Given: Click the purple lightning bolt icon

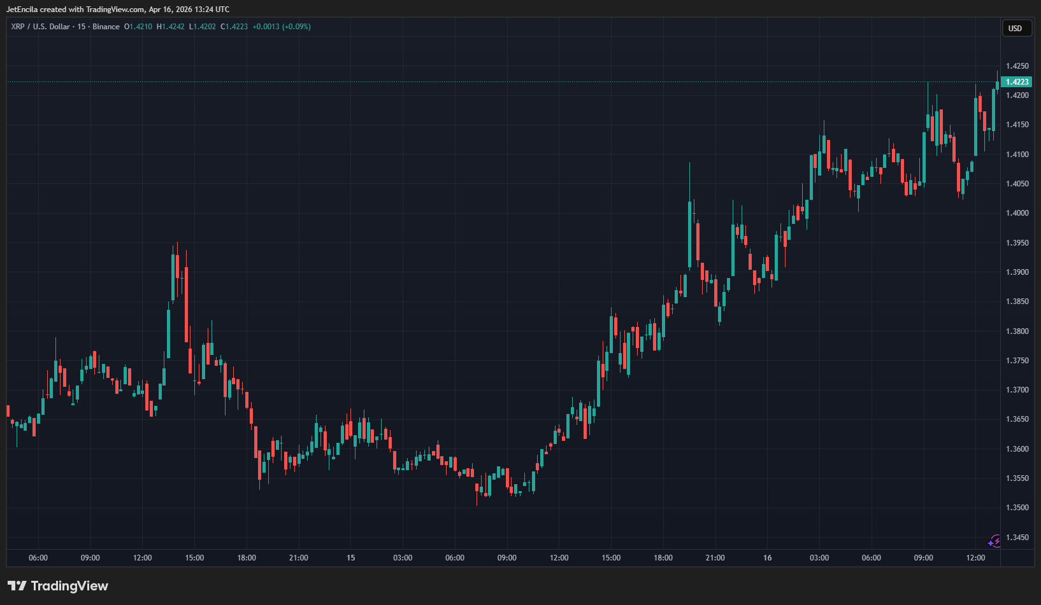Looking at the screenshot, I should coord(994,541).
